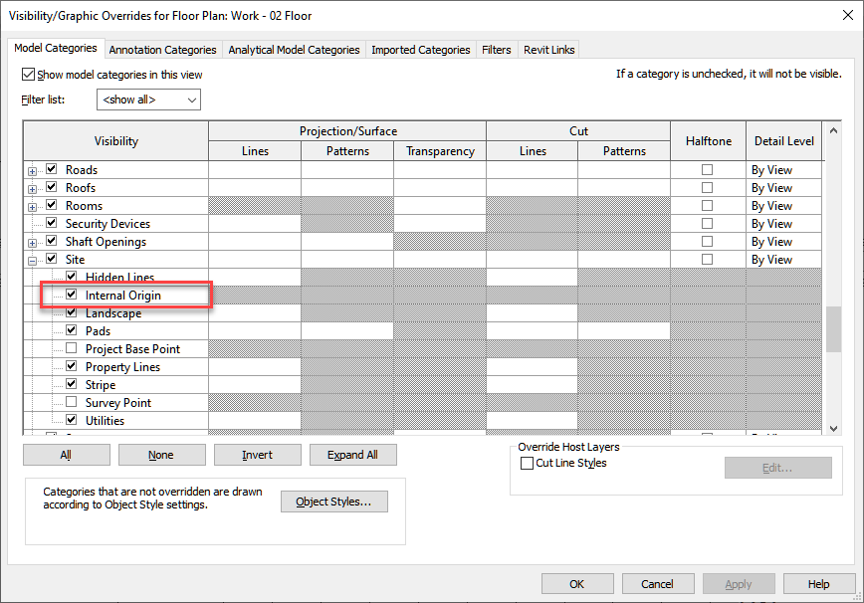Click the scrollbar down arrow in category list
The width and height of the screenshot is (864, 603).
[833, 428]
